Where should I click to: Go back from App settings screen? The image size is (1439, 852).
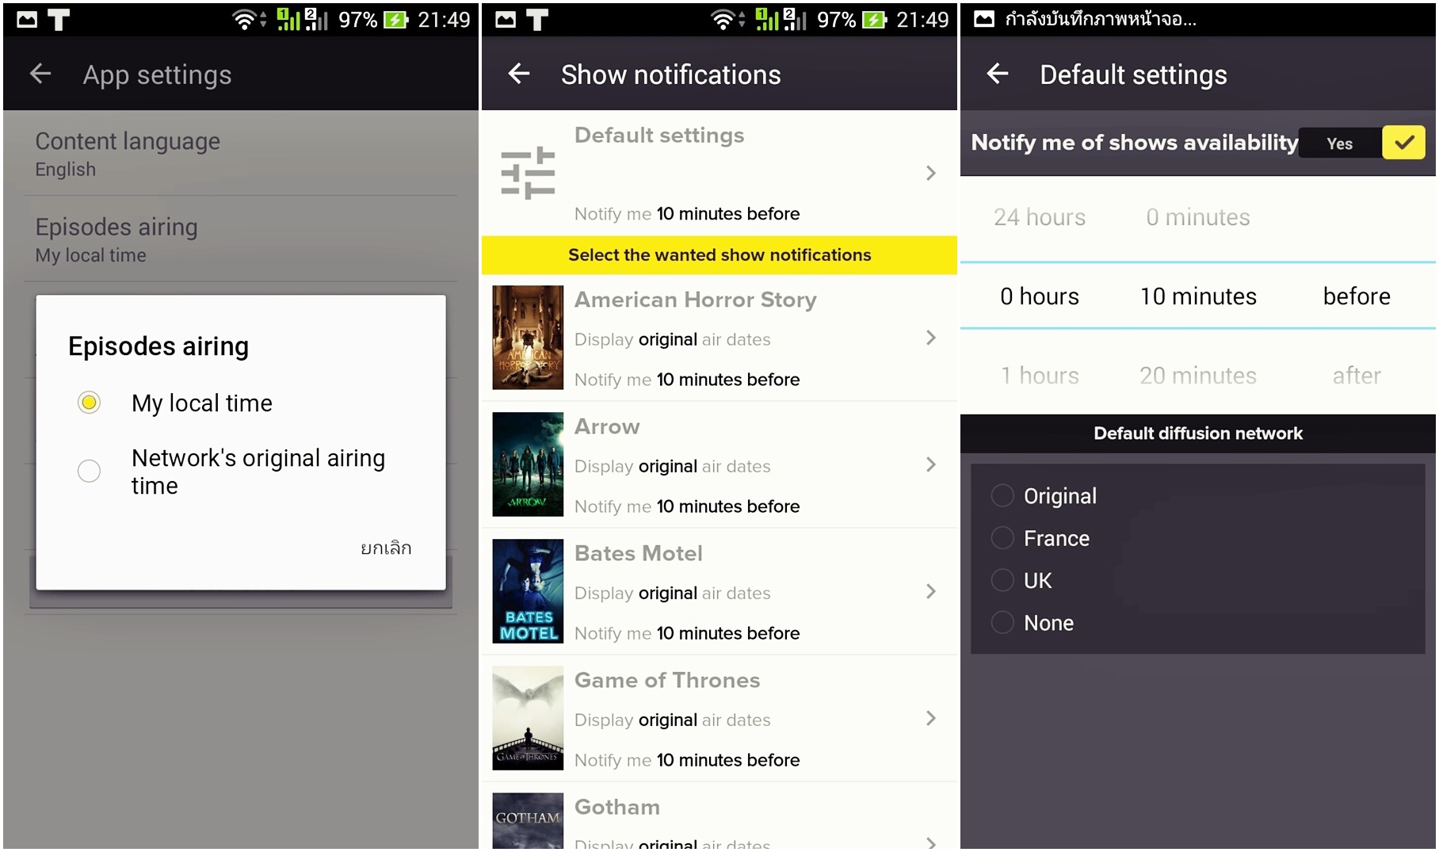[40, 75]
